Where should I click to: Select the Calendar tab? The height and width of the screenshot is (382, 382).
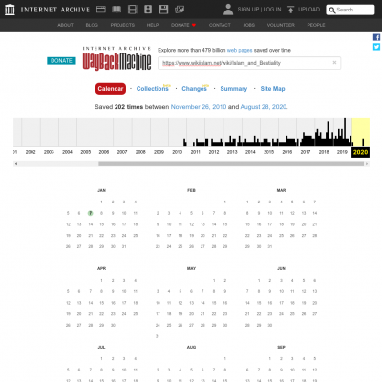click(111, 89)
